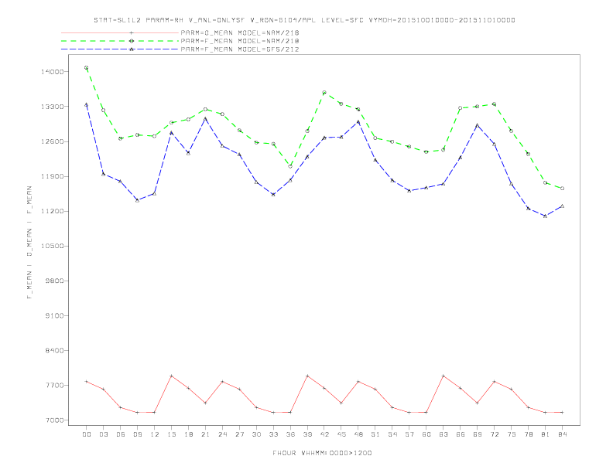Click the y-axis tick label 8400
Image resolution: width=613 pixels, height=473 pixels.
(54, 350)
